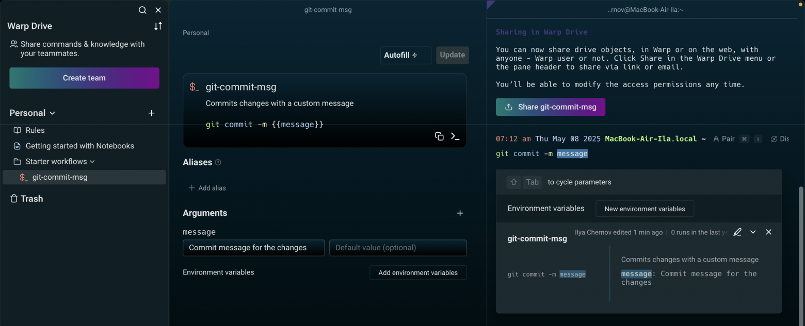Edit the git-commit-msg workflow with the pencil icon

(x=737, y=232)
